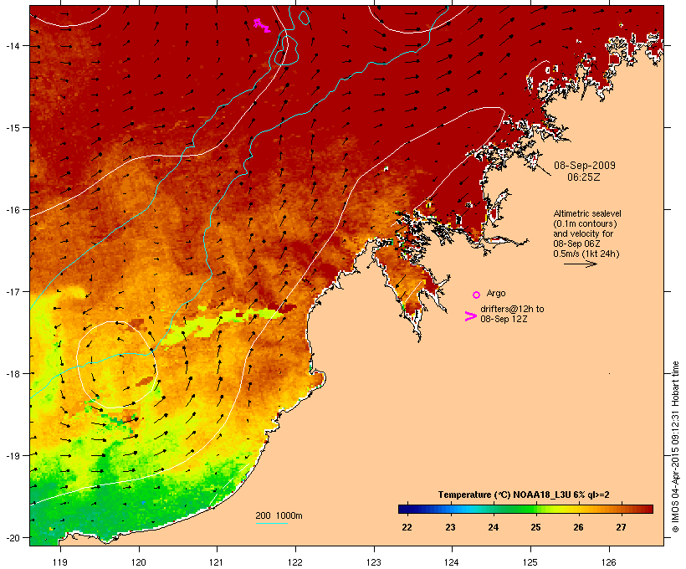Click the cyan bathymetry legend line
This screenshot has height=569, width=686.
point(272,523)
